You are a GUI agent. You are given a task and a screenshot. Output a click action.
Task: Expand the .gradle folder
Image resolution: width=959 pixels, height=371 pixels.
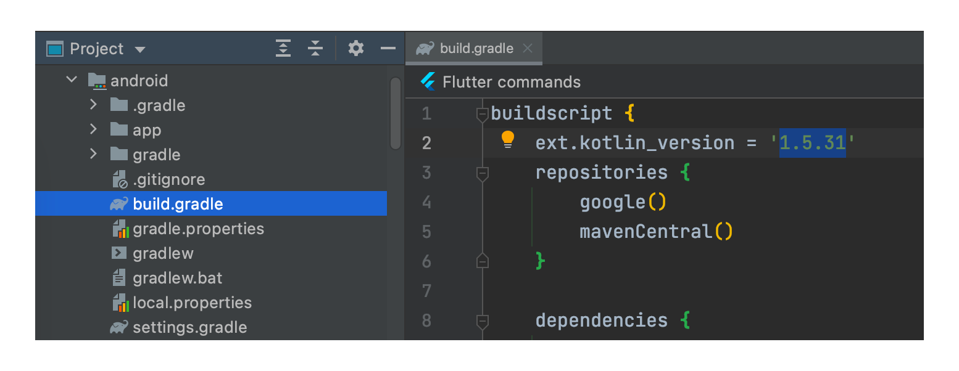coord(93,105)
